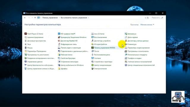
Task: Refresh the Control Panel view
Action: [x=148, y=18]
